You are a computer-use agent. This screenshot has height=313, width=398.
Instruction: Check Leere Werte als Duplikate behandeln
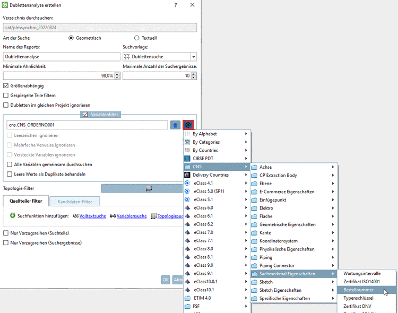click(10, 174)
